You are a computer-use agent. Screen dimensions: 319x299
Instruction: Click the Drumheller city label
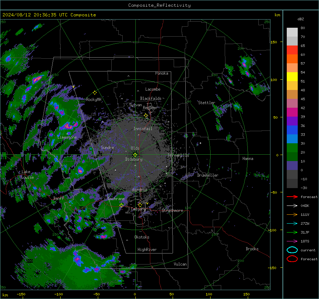tap(208, 175)
